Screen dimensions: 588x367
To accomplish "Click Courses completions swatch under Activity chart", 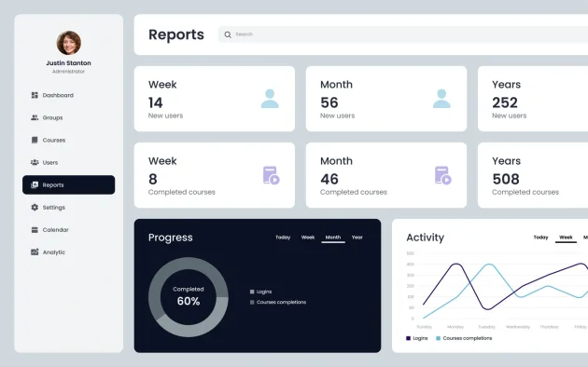I will [x=438, y=338].
